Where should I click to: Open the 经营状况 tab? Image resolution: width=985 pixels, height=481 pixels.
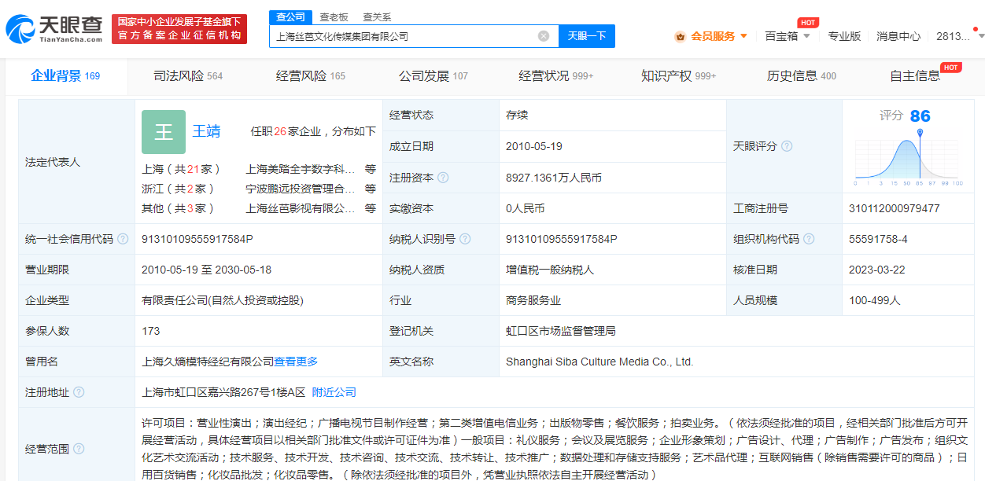556,76
